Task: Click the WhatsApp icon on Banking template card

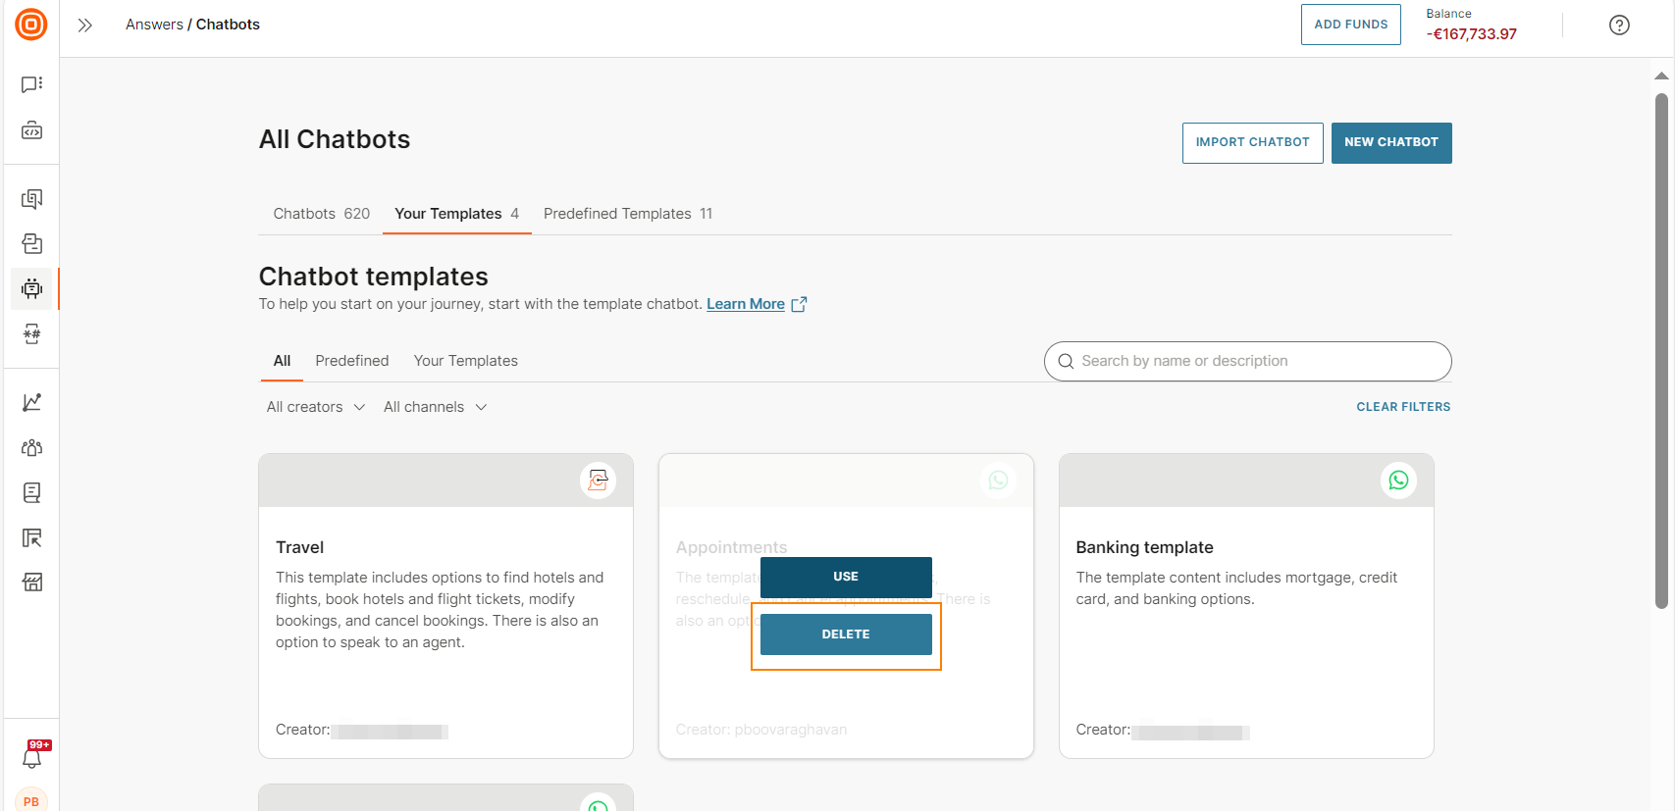Action: 1398,481
